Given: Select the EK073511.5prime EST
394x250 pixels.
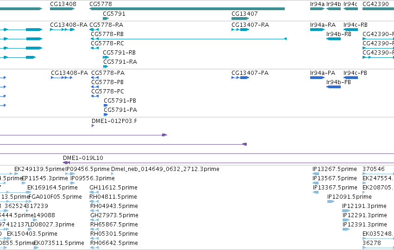Looking at the screenshot, I should pos(36,248).
